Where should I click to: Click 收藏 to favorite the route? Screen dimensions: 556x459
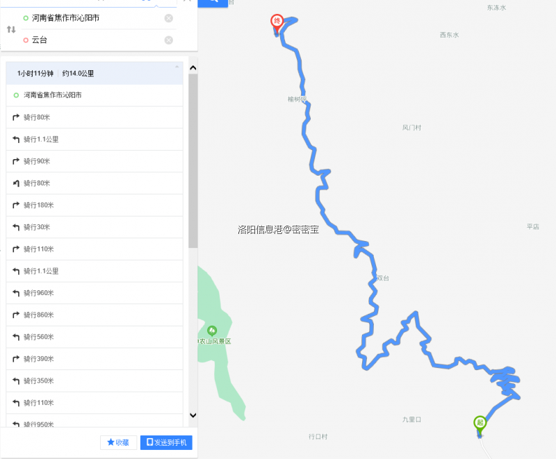pyautogui.click(x=118, y=442)
